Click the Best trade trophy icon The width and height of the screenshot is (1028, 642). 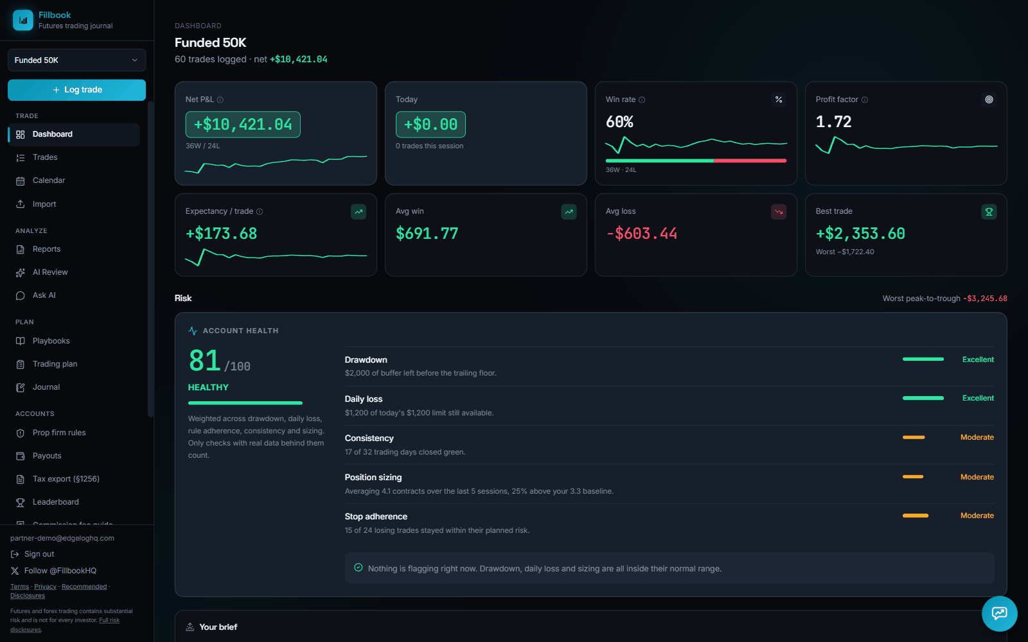pos(989,211)
